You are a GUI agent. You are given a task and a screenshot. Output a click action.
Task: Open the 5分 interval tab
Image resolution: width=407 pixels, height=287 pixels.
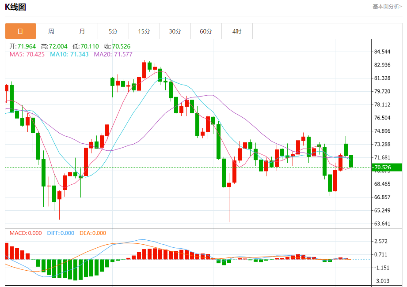(x=113, y=31)
